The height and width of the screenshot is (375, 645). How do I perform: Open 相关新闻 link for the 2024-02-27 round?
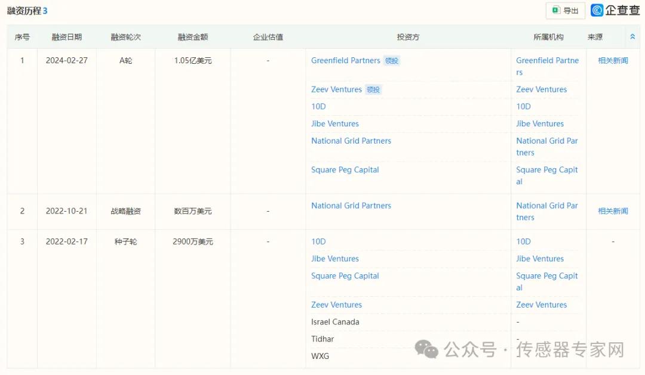[x=613, y=61]
